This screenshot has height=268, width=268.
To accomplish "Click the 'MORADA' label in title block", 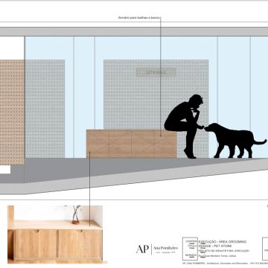I will 191,255.
